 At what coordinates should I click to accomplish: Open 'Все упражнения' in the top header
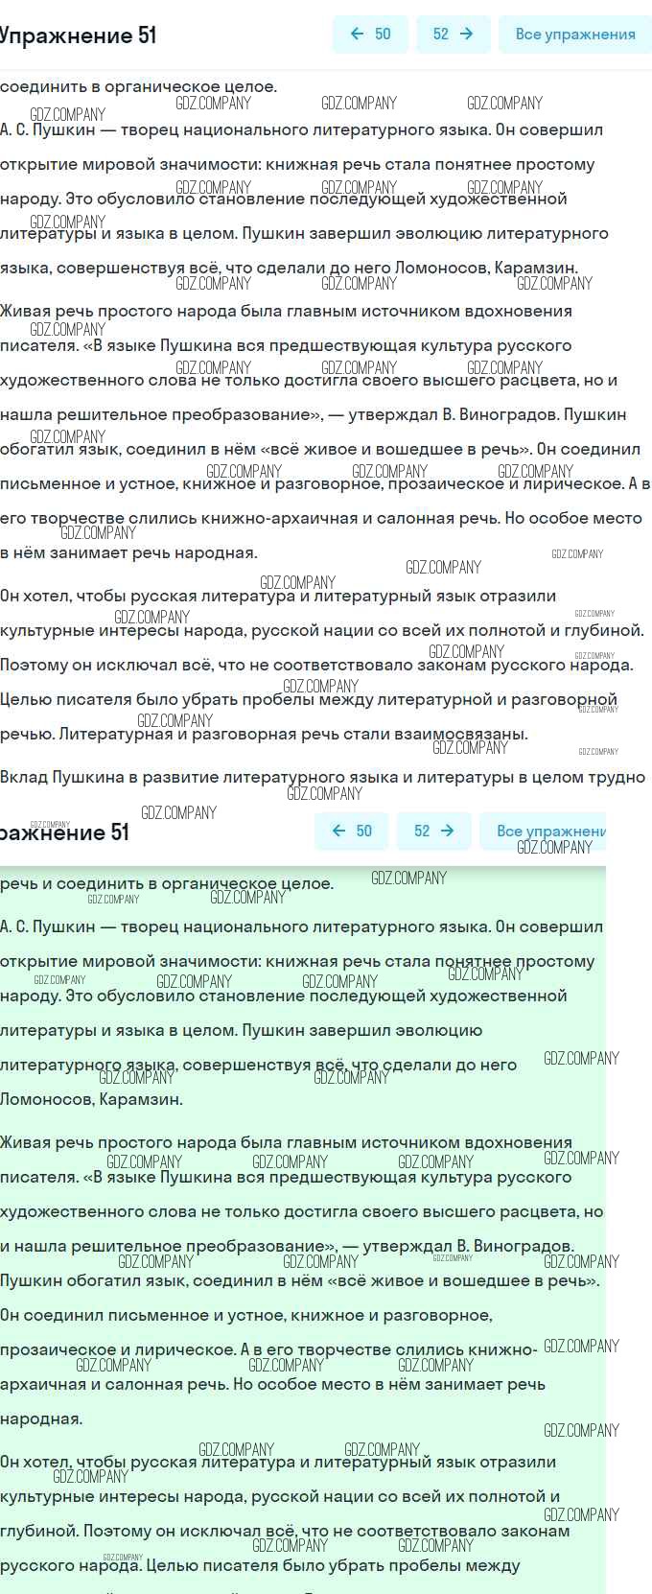click(574, 34)
